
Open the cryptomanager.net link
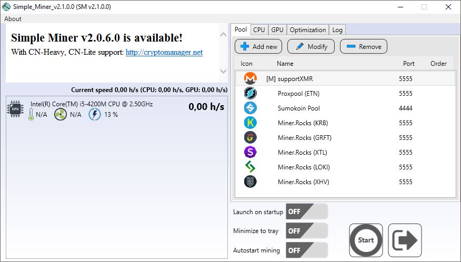pos(164,52)
